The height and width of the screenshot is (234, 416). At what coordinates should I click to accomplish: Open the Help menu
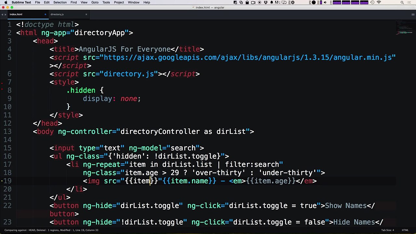pos(147,2)
